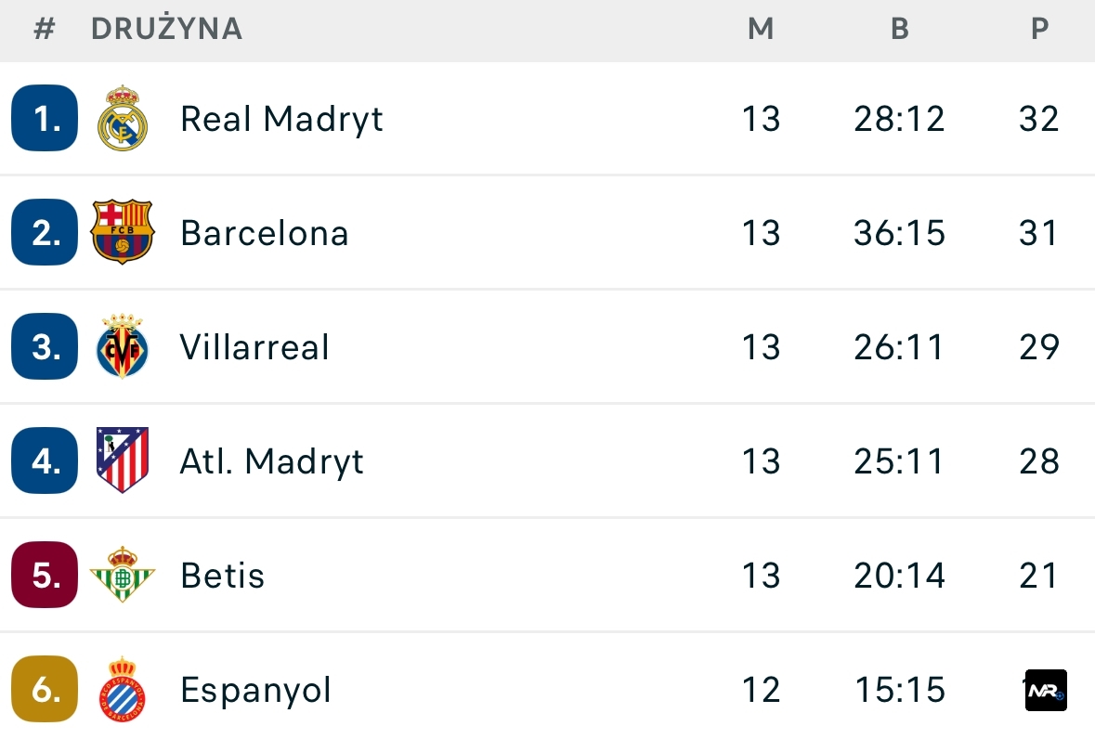
Task: Click Barcelona's 36:15 goal record
Action: (899, 232)
